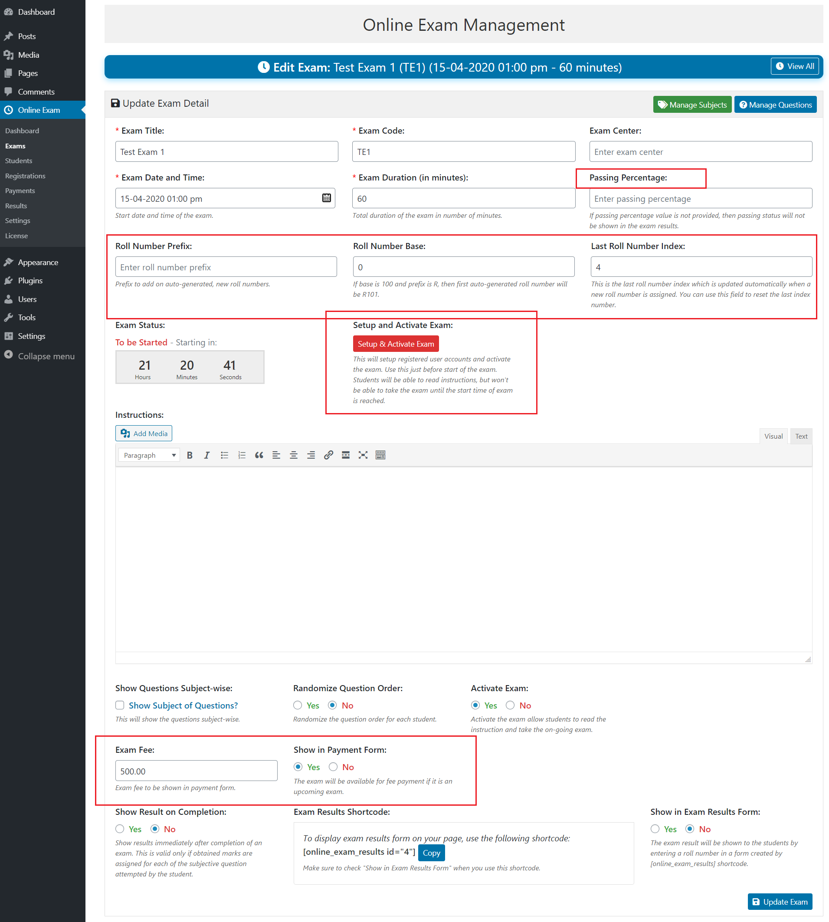Open the Plugins section from the sidebar

pyautogui.click(x=30, y=281)
